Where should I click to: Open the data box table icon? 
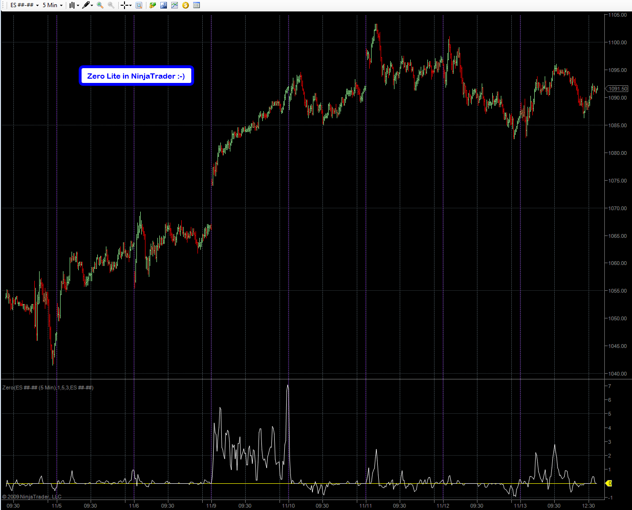197,5
